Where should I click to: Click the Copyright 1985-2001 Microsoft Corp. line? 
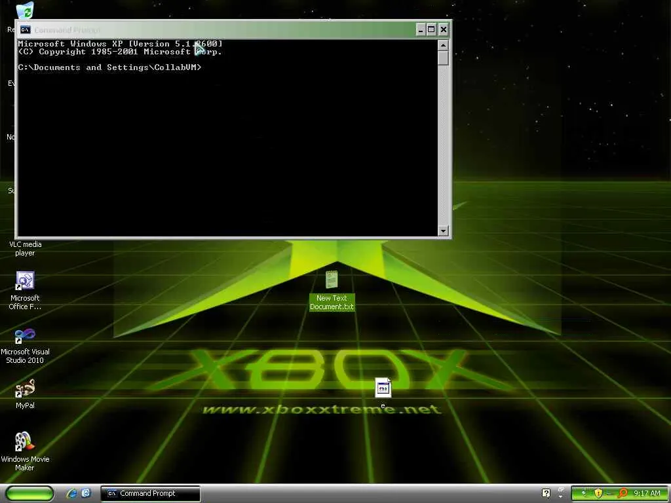pos(121,52)
